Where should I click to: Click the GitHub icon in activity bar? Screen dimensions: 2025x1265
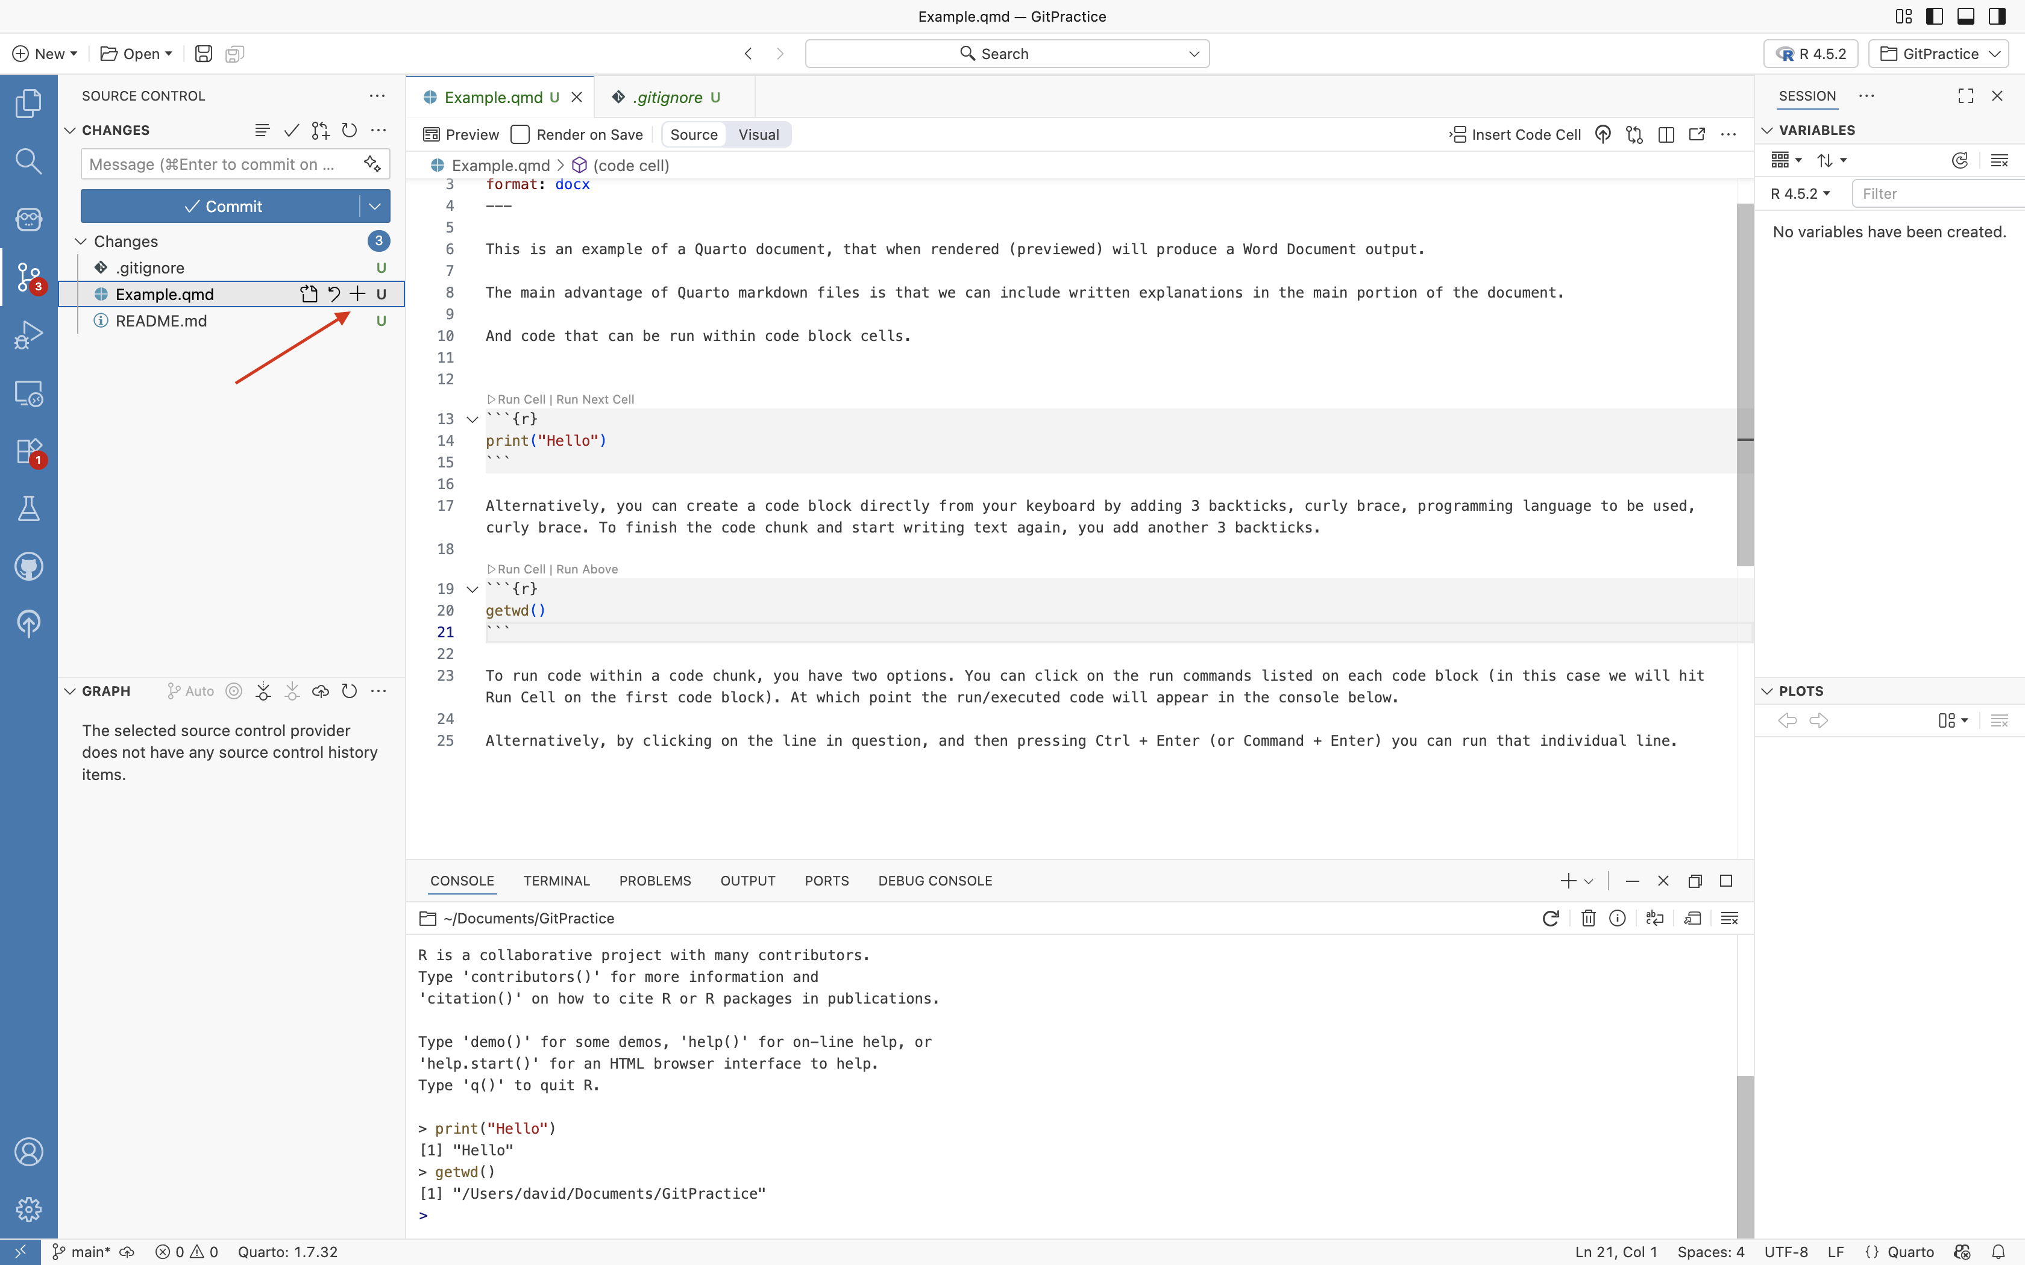click(x=28, y=566)
